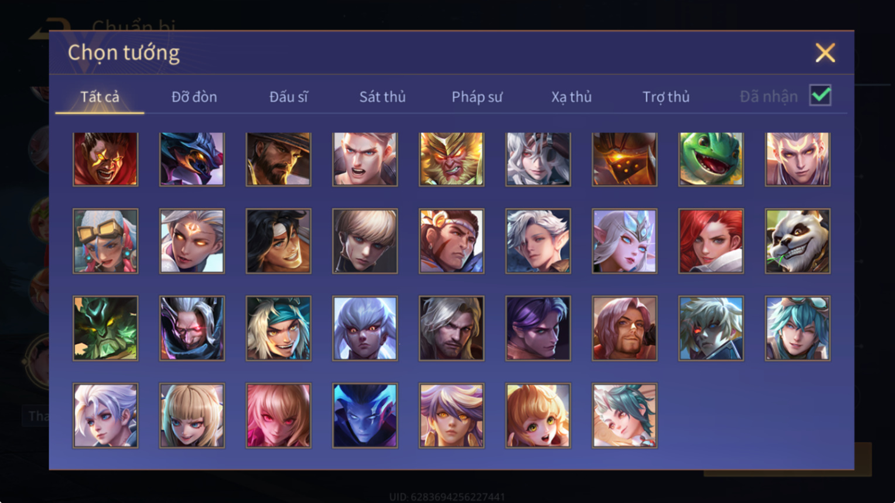This screenshot has height=503, width=895.
Task: Choose the dark armored dragon-helmet hero
Action: click(192, 159)
